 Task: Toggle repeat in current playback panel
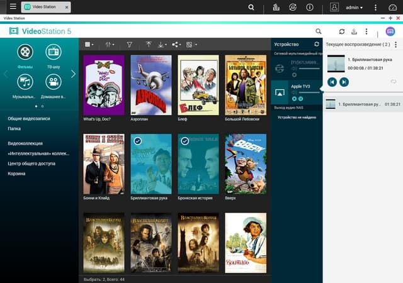point(393,82)
